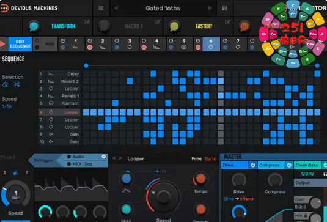Click row 10 Gain effect icon
The image size is (327, 222).
(x=51, y=142)
